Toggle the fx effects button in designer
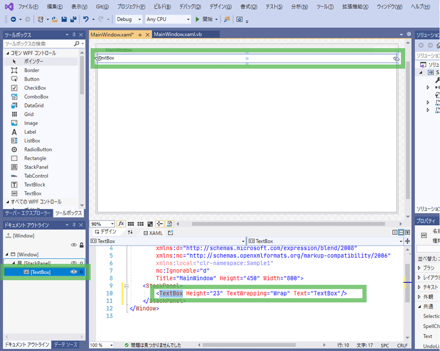 [x=121, y=224]
